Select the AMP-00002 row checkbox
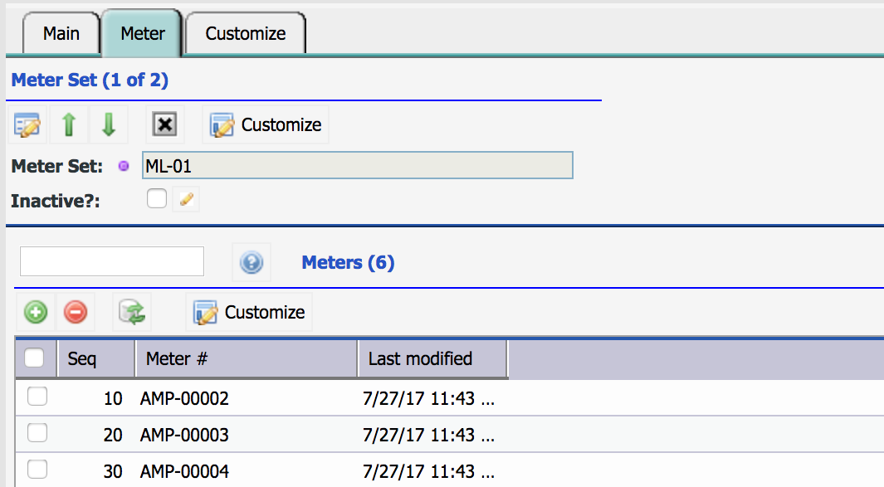This screenshot has height=487, width=884. coord(37,397)
